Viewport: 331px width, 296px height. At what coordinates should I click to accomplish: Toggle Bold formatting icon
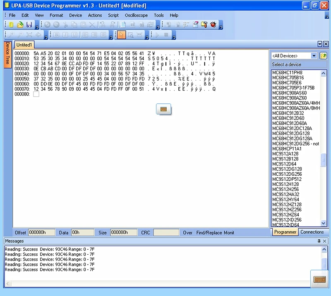point(56,35)
